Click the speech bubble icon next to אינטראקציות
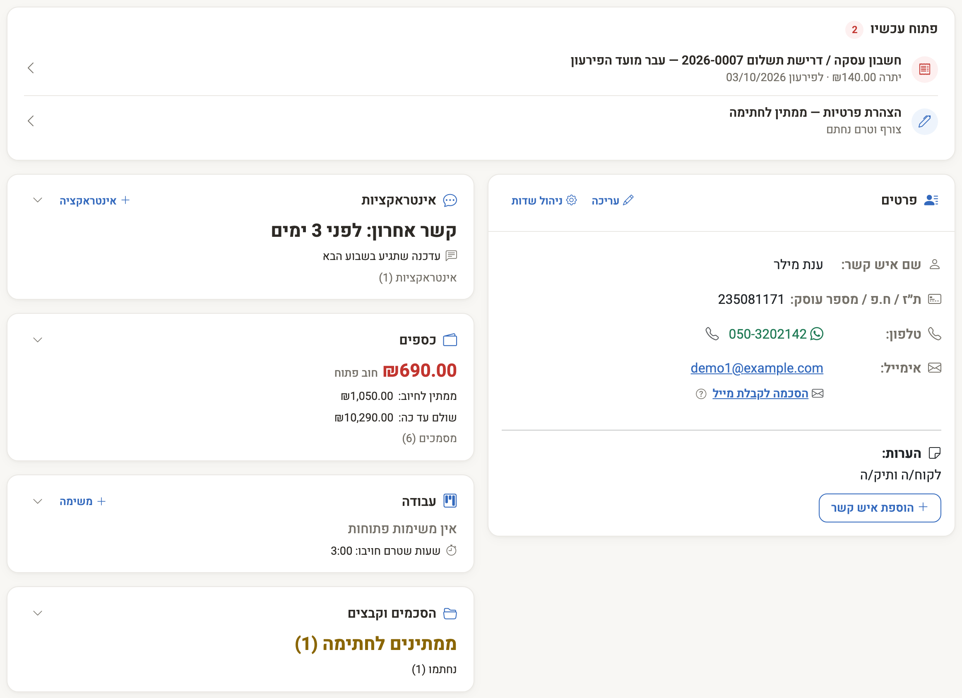Image resolution: width=962 pixels, height=698 pixels. tap(450, 200)
